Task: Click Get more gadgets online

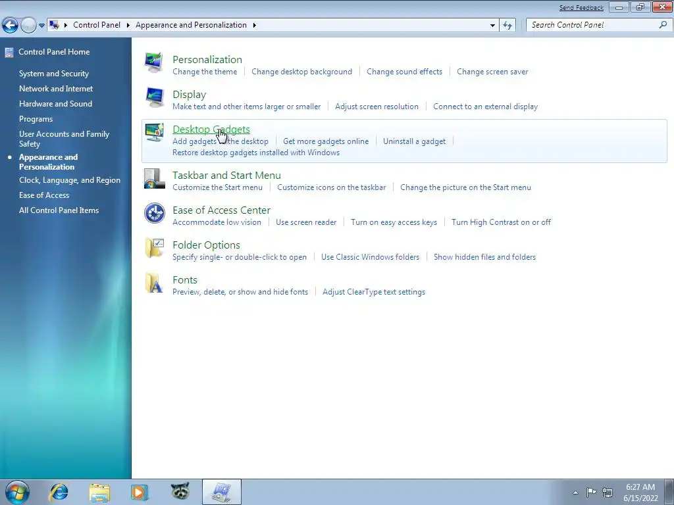Action: (326, 141)
